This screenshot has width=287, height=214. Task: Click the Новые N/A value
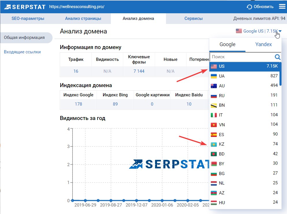170,71
